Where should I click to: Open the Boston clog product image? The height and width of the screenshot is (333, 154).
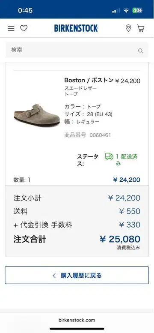pyautogui.click(x=37, y=115)
